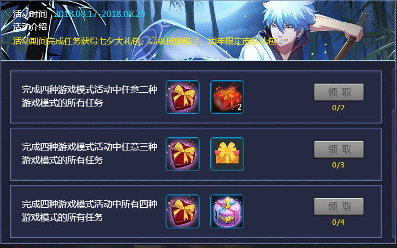Click the task text about any three modes
Image resolution: width=397 pixels, height=248 pixels.
90,154
